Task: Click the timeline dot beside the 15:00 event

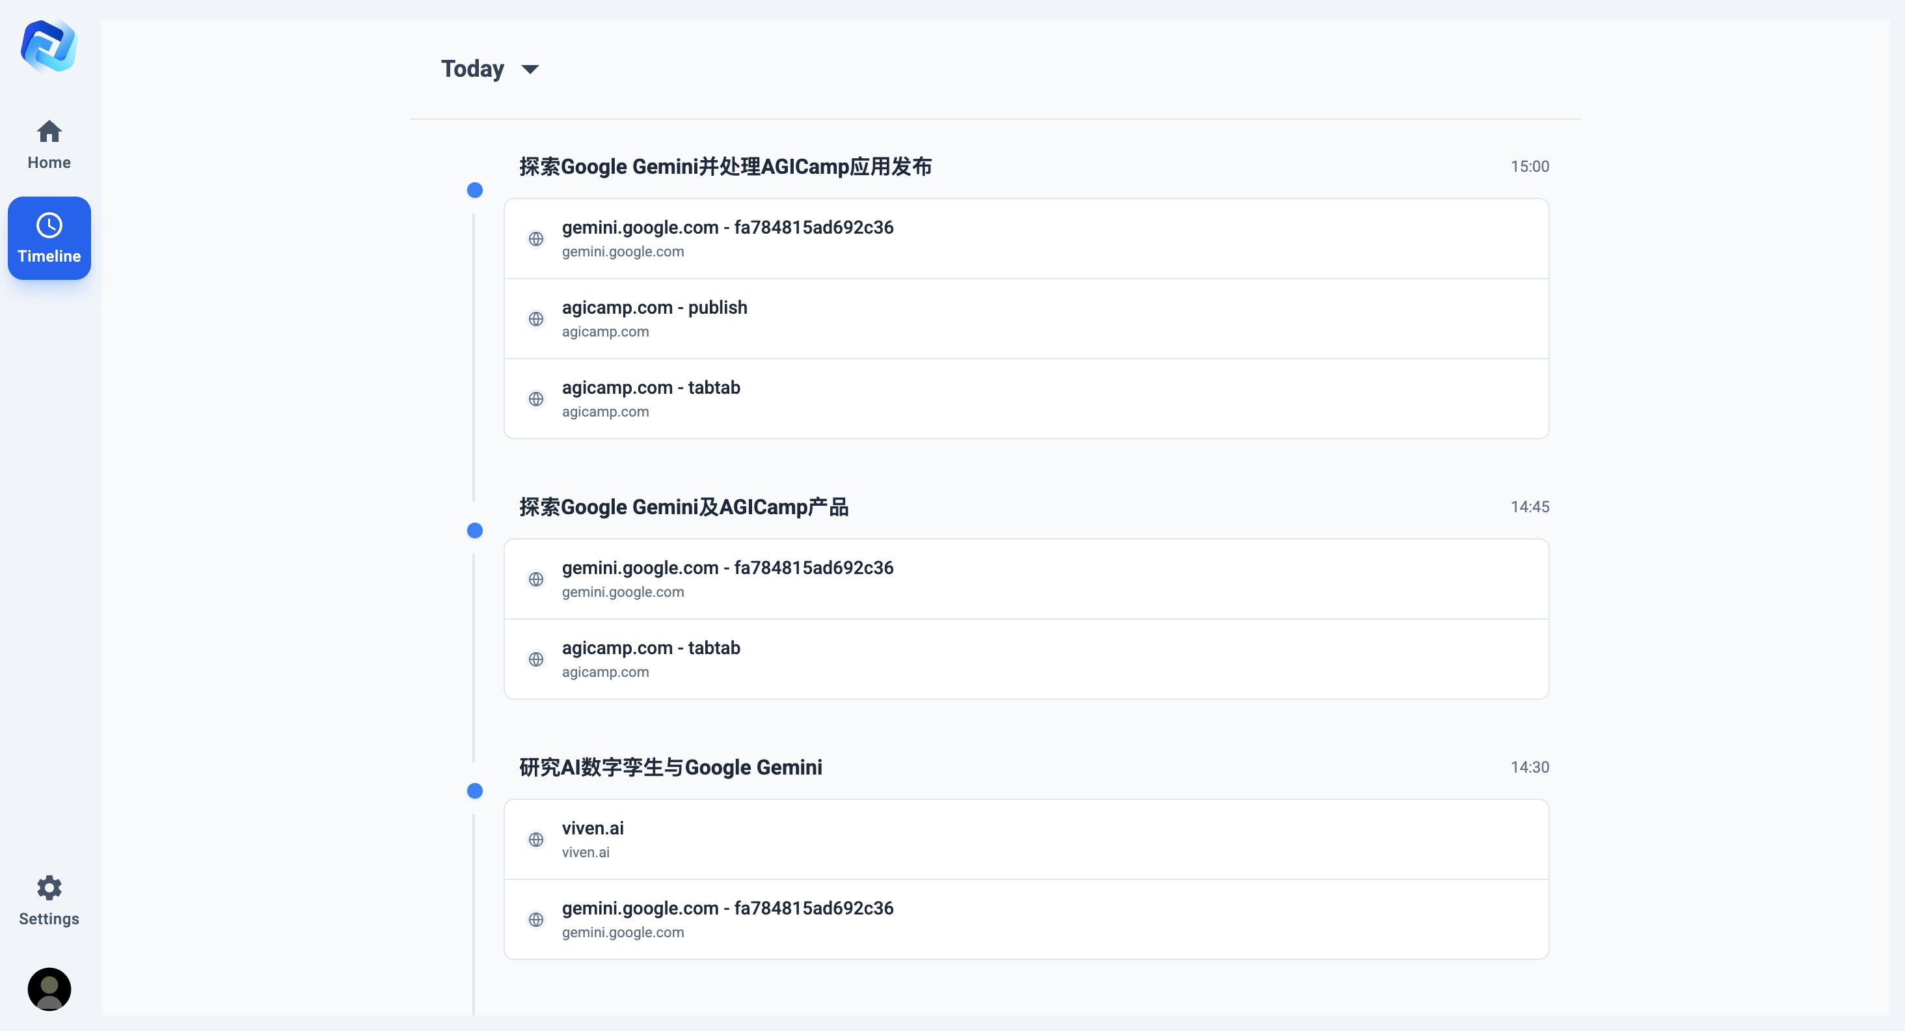Action: coord(474,190)
